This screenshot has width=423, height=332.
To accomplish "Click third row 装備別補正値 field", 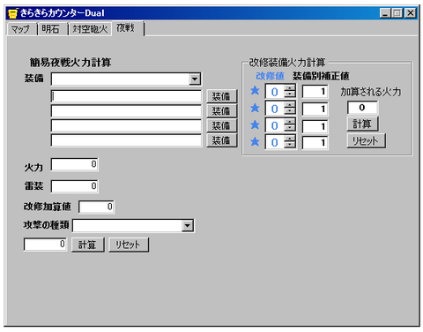I will point(315,126).
